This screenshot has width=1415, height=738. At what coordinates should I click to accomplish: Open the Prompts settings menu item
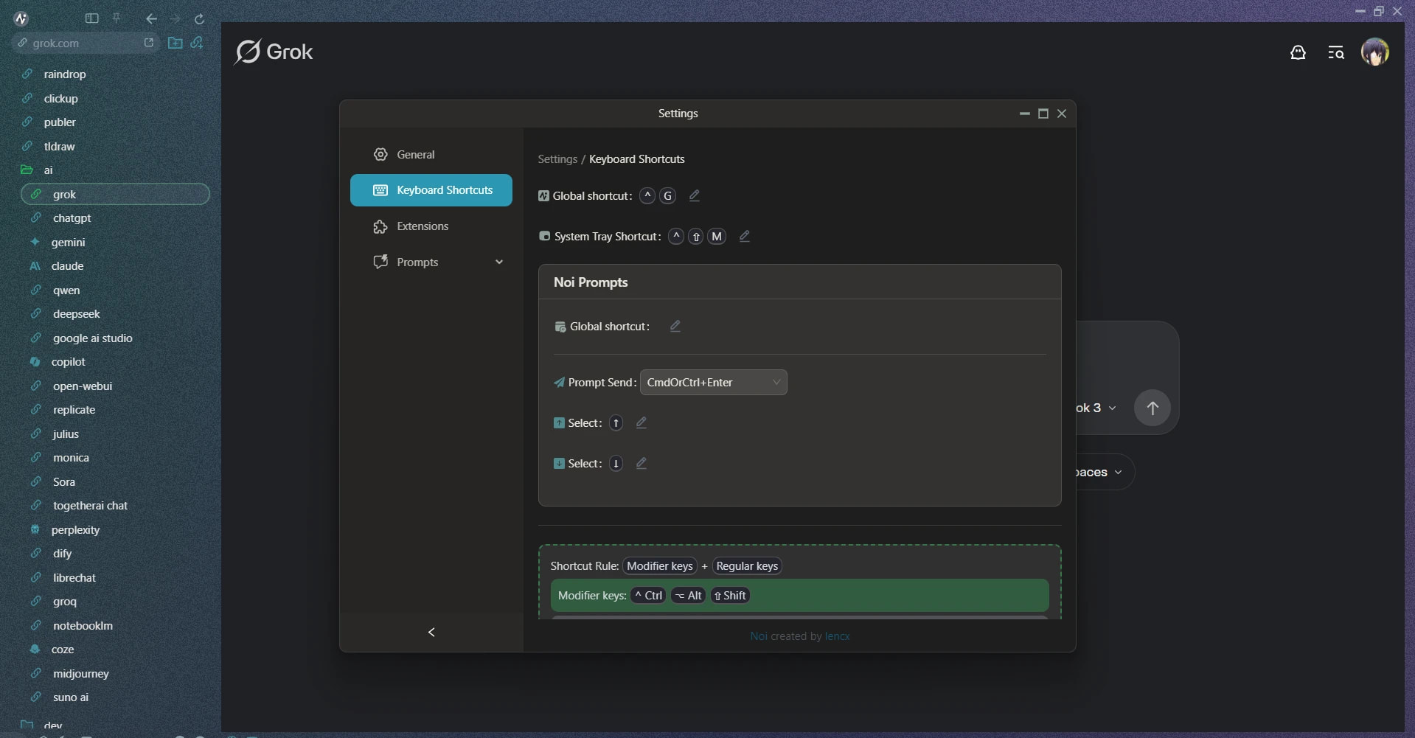431,262
